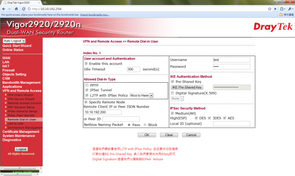Expand System Maintenance menu
The image size is (295, 176).
[x=18, y=136]
